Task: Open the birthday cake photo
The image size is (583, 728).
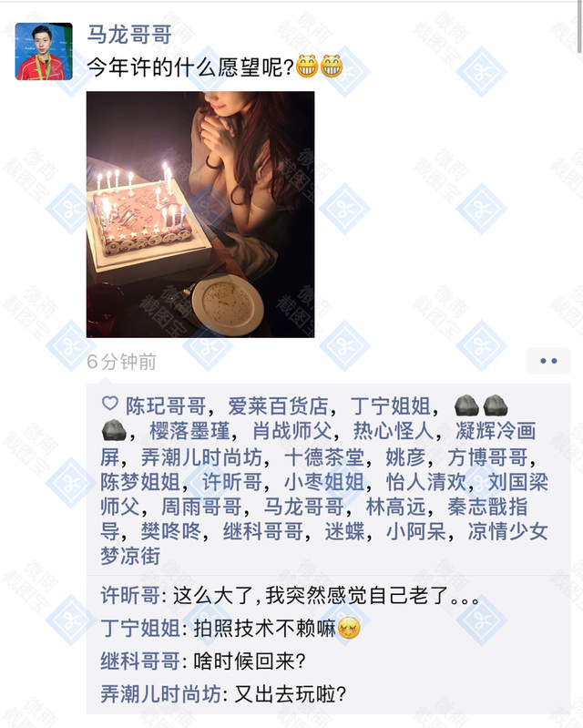Action: (200, 214)
